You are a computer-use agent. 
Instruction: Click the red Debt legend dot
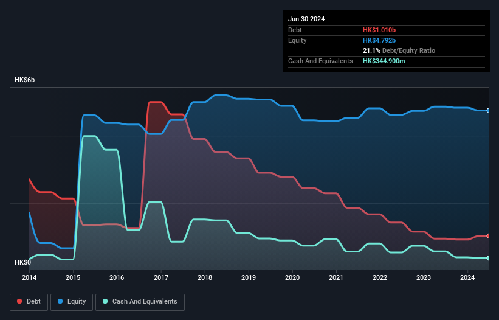coord(19,301)
